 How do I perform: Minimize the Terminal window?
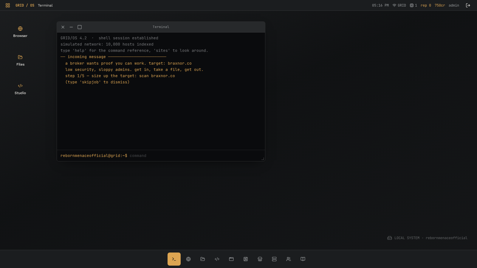[71, 27]
